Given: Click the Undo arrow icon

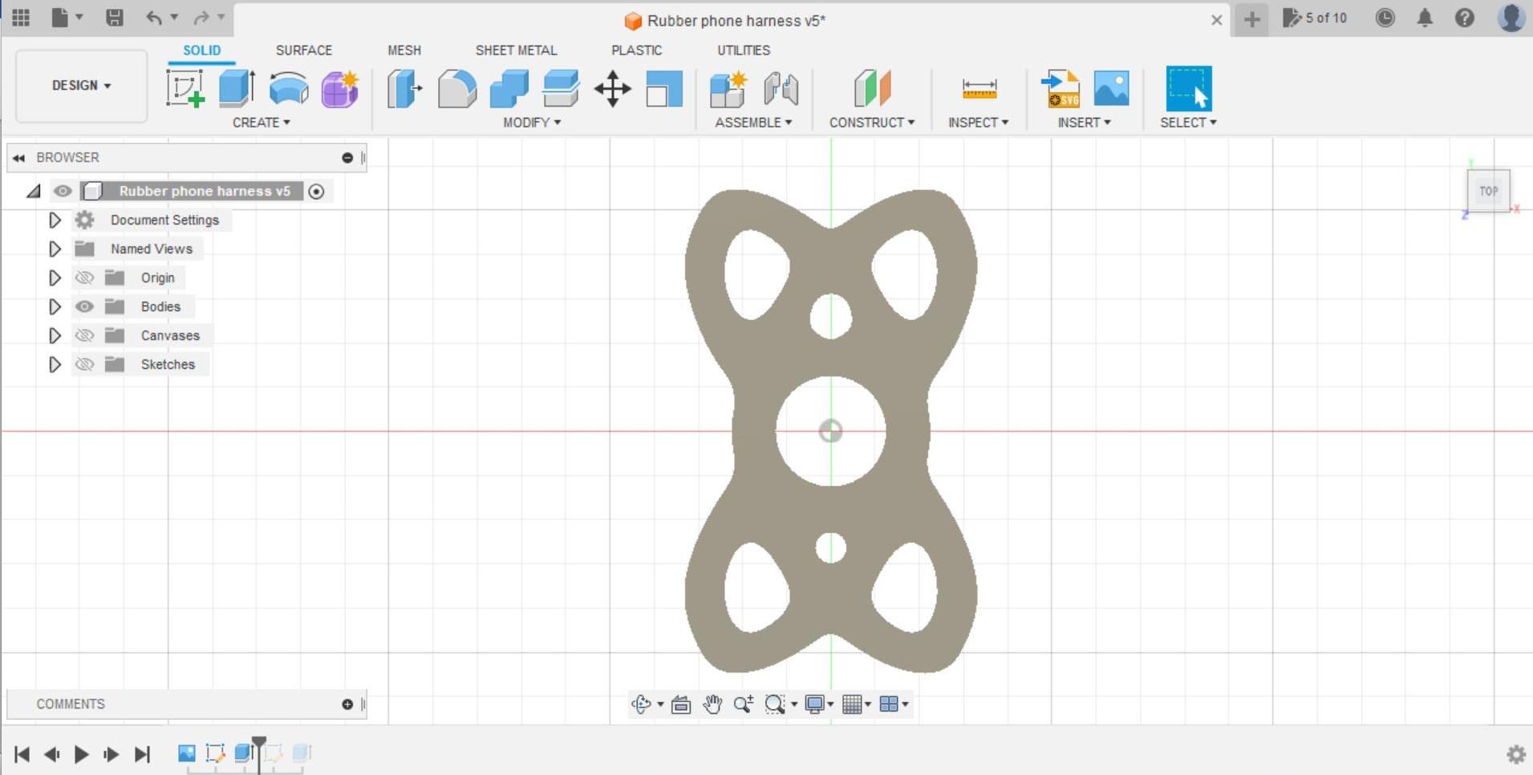Looking at the screenshot, I should tap(153, 18).
